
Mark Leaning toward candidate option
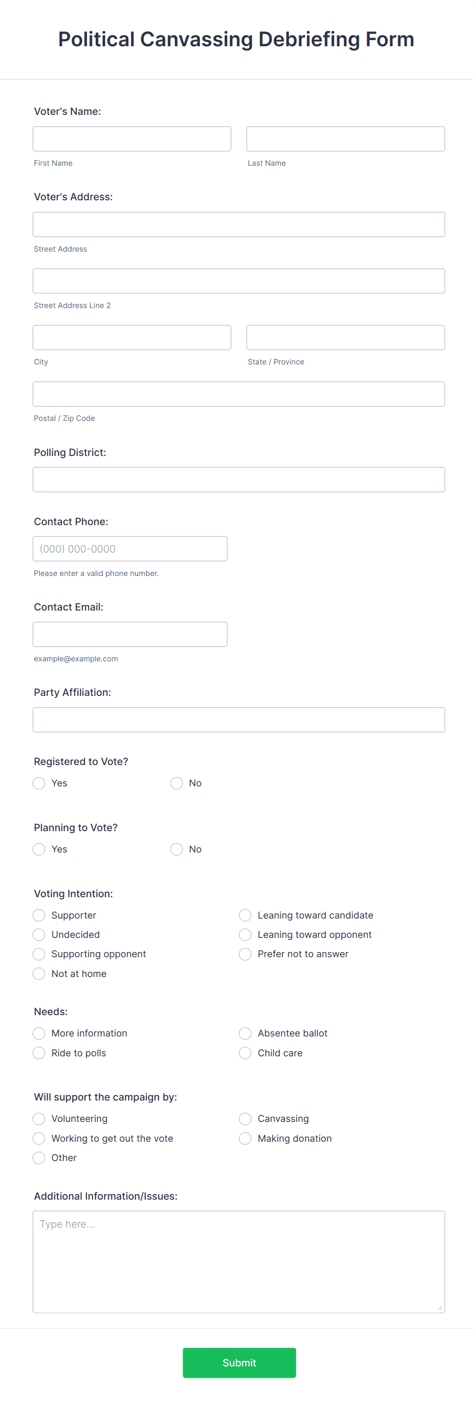coord(245,915)
